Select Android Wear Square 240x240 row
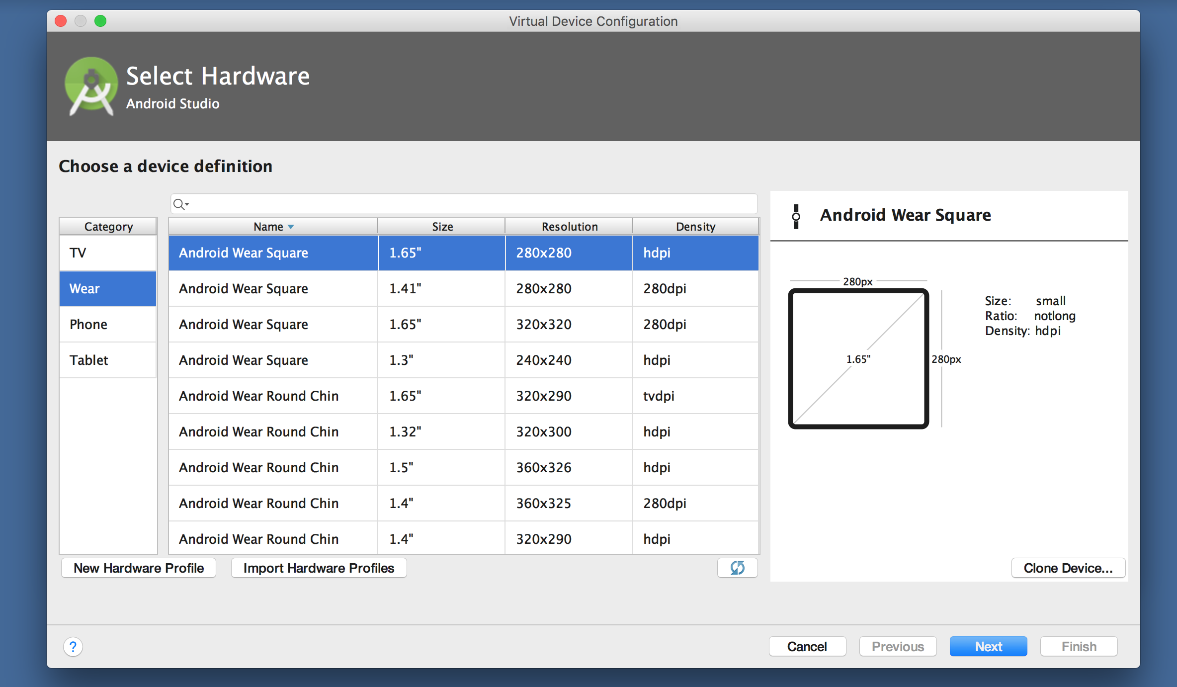This screenshot has height=687, width=1177. coord(464,360)
